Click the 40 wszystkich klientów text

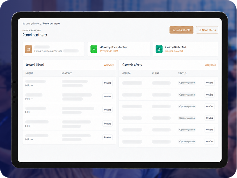click(x=114, y=47)
